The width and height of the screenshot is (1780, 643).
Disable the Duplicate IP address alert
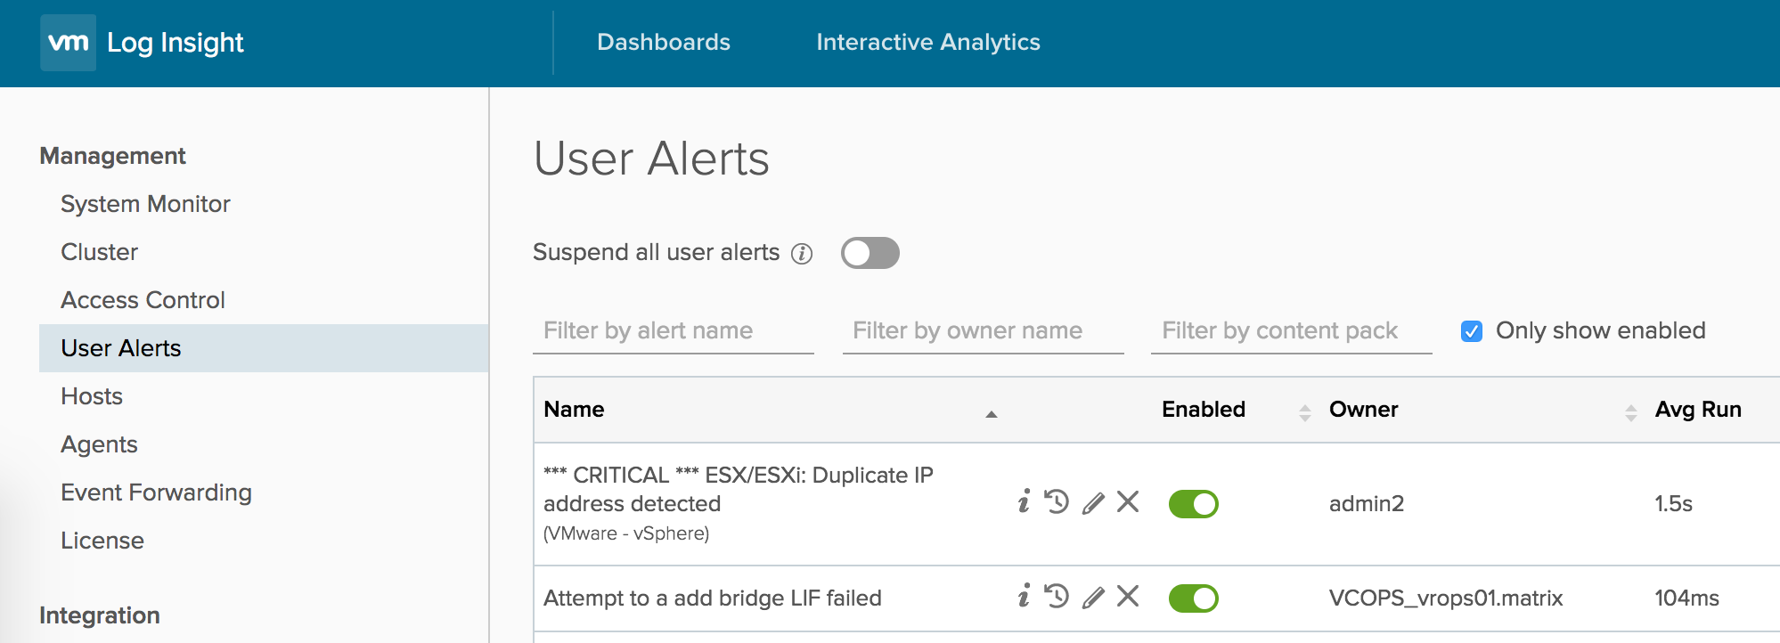(1193, 504)
